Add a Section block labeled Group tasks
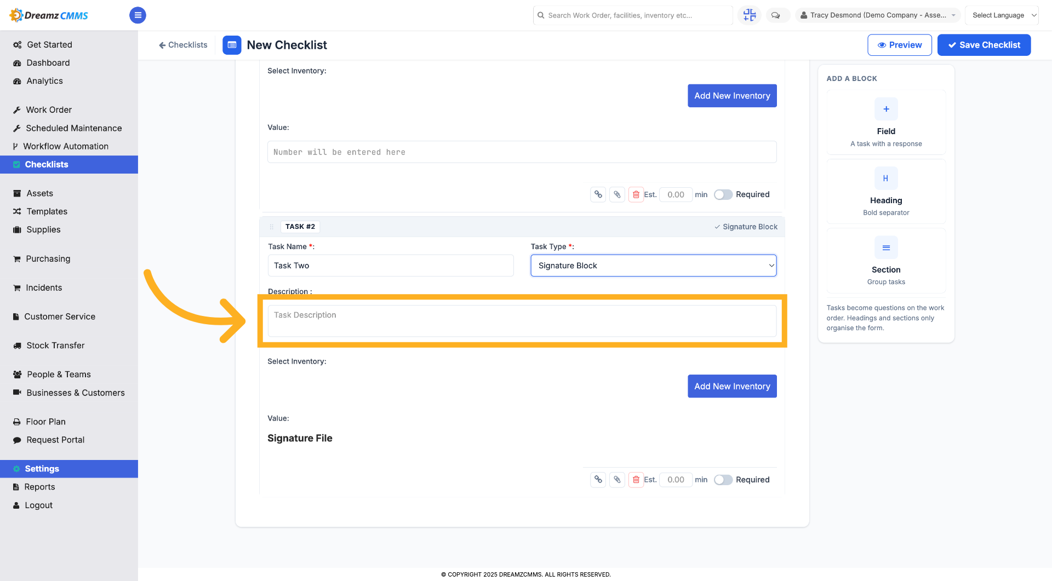 coord(886,261)
